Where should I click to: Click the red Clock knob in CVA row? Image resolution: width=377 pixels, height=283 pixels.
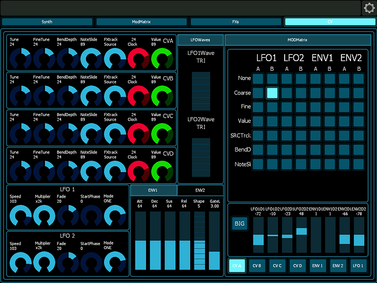(x=138, y=59)
